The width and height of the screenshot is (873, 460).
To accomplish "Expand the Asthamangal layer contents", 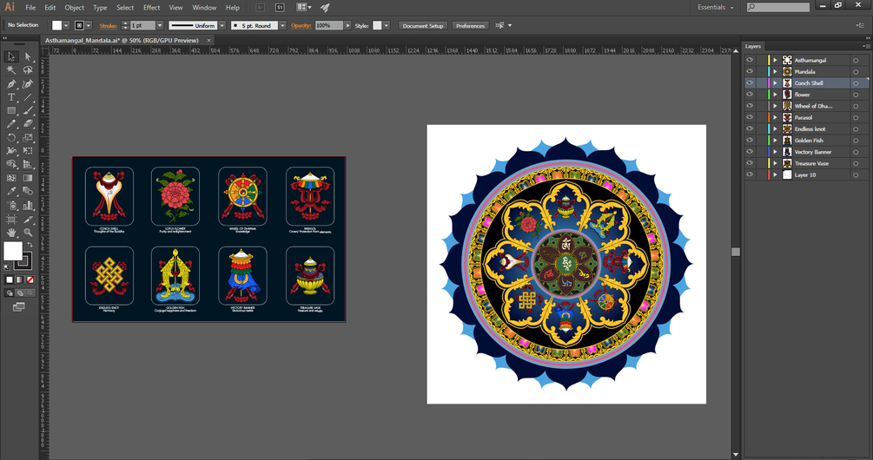I will 775,60.
